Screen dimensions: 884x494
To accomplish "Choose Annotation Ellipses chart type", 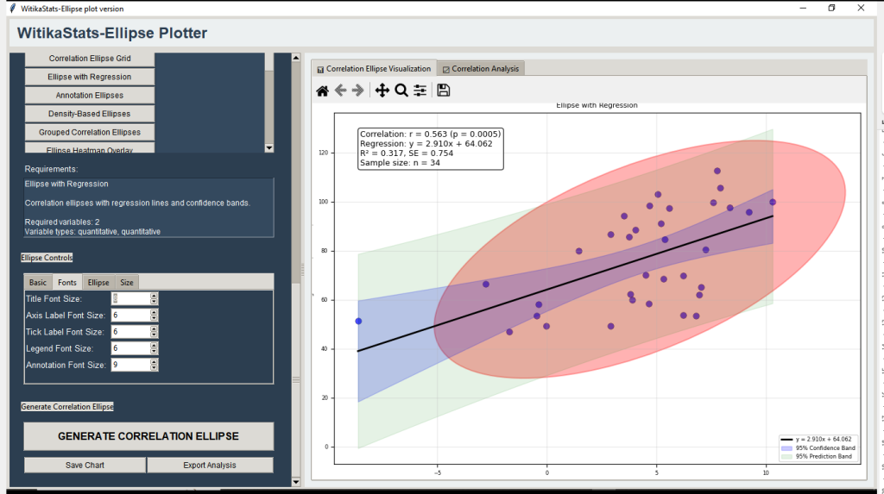I will [90, 95].
